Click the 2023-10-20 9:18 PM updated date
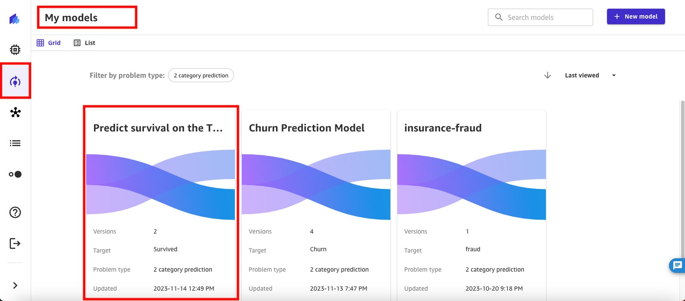 point(494,288)
